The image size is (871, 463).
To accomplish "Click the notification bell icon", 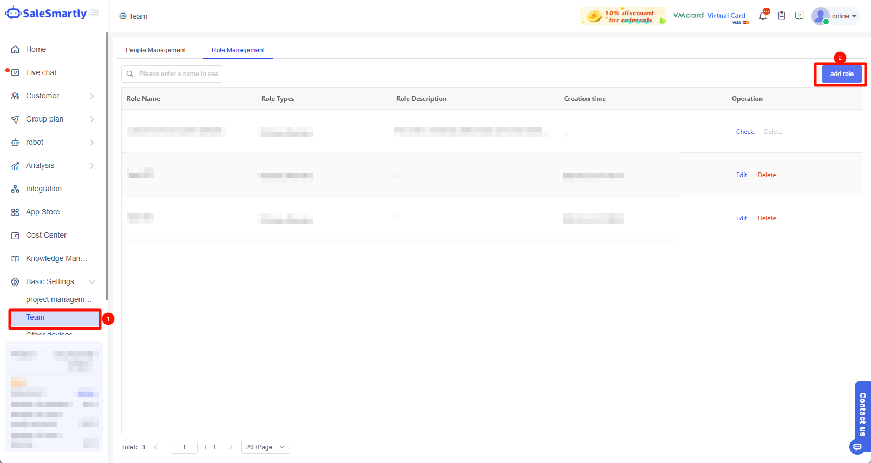I will 763,16.
